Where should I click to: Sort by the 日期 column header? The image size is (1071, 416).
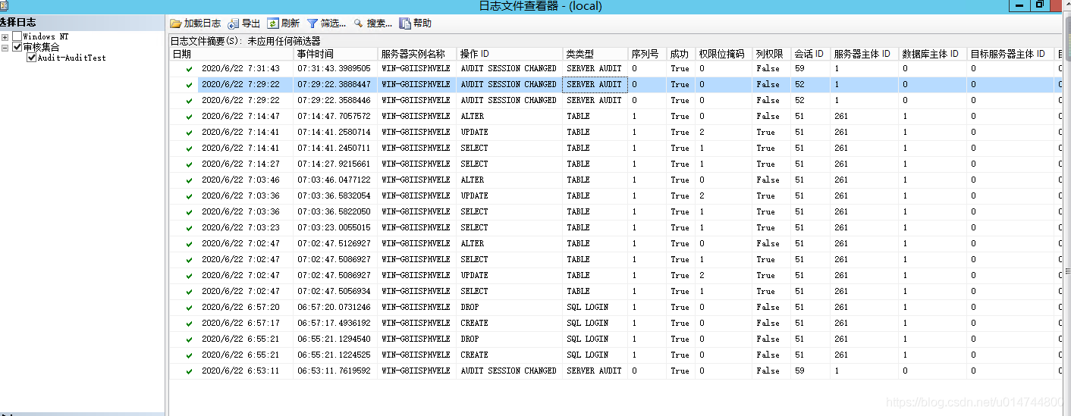tap(231, 55)
